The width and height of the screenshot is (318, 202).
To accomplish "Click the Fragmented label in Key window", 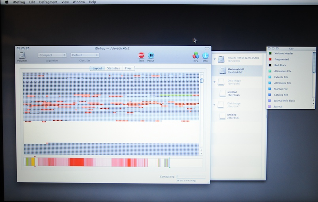I will pos(281,59).
